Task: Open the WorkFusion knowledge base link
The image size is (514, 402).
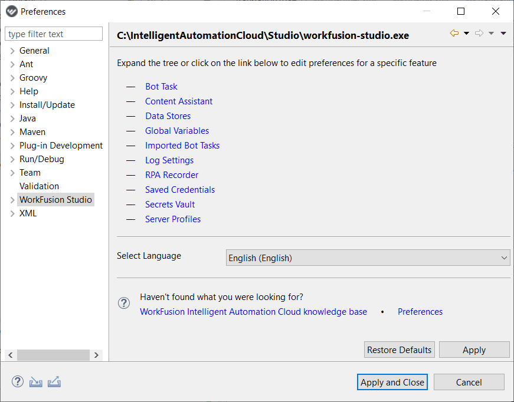Action: point(253,312)
